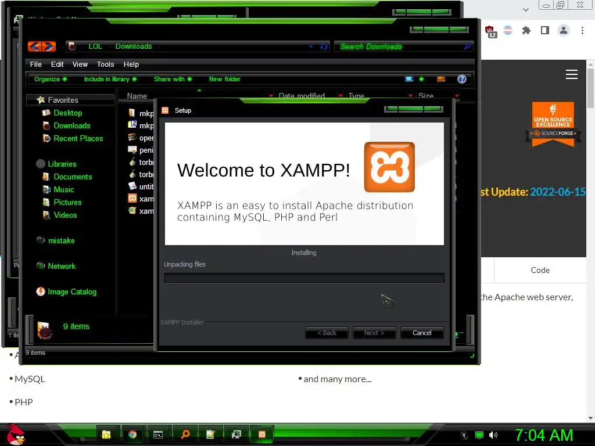
Task: Switch to the Code tab on the webpage
Action: [x=540, y=270]
